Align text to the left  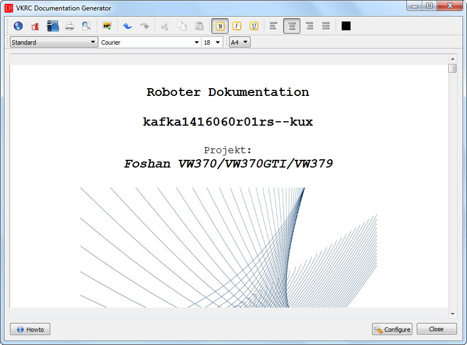tap(273, 26)
